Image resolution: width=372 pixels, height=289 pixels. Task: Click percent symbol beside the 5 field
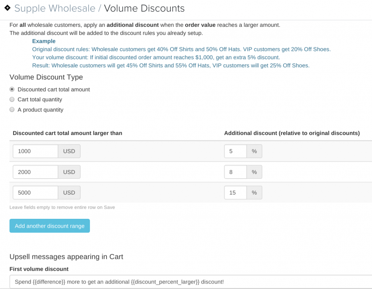click(254, 151)
